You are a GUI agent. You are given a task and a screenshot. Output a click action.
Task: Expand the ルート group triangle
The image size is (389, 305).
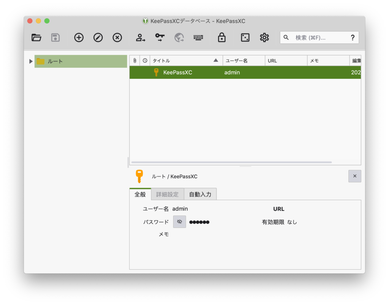tap(31, 61)
